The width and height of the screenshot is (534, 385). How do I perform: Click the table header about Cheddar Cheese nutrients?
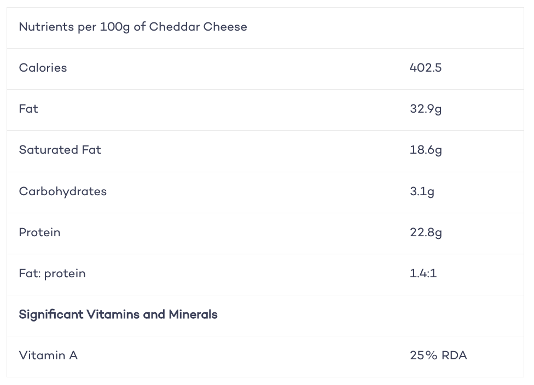133,27
